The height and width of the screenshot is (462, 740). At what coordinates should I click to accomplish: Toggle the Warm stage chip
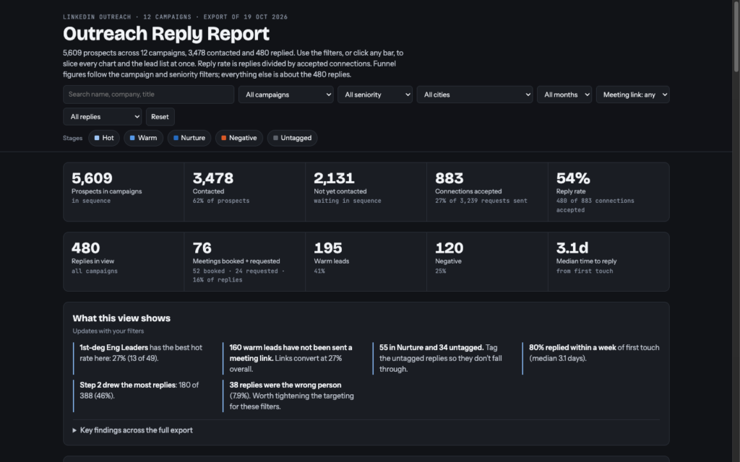click(x=144, y=138)
